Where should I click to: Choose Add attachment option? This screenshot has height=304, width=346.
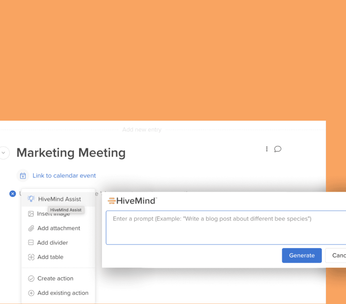(58, 228)
